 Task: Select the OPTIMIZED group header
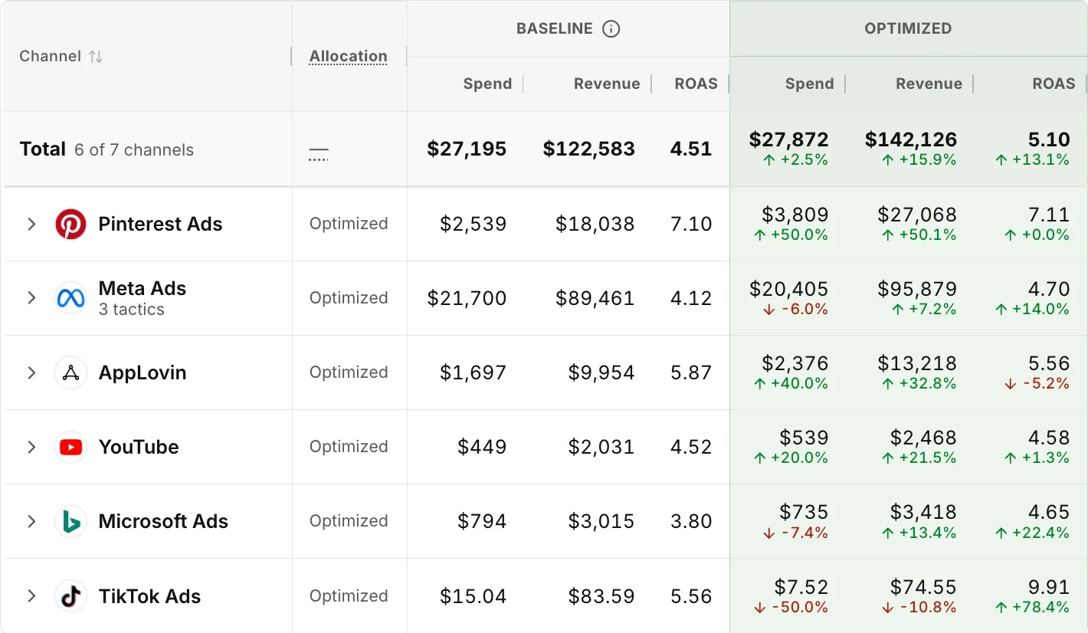pos(908,29)
